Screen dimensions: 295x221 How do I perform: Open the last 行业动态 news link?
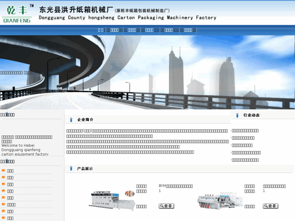(x=245, y=160)
